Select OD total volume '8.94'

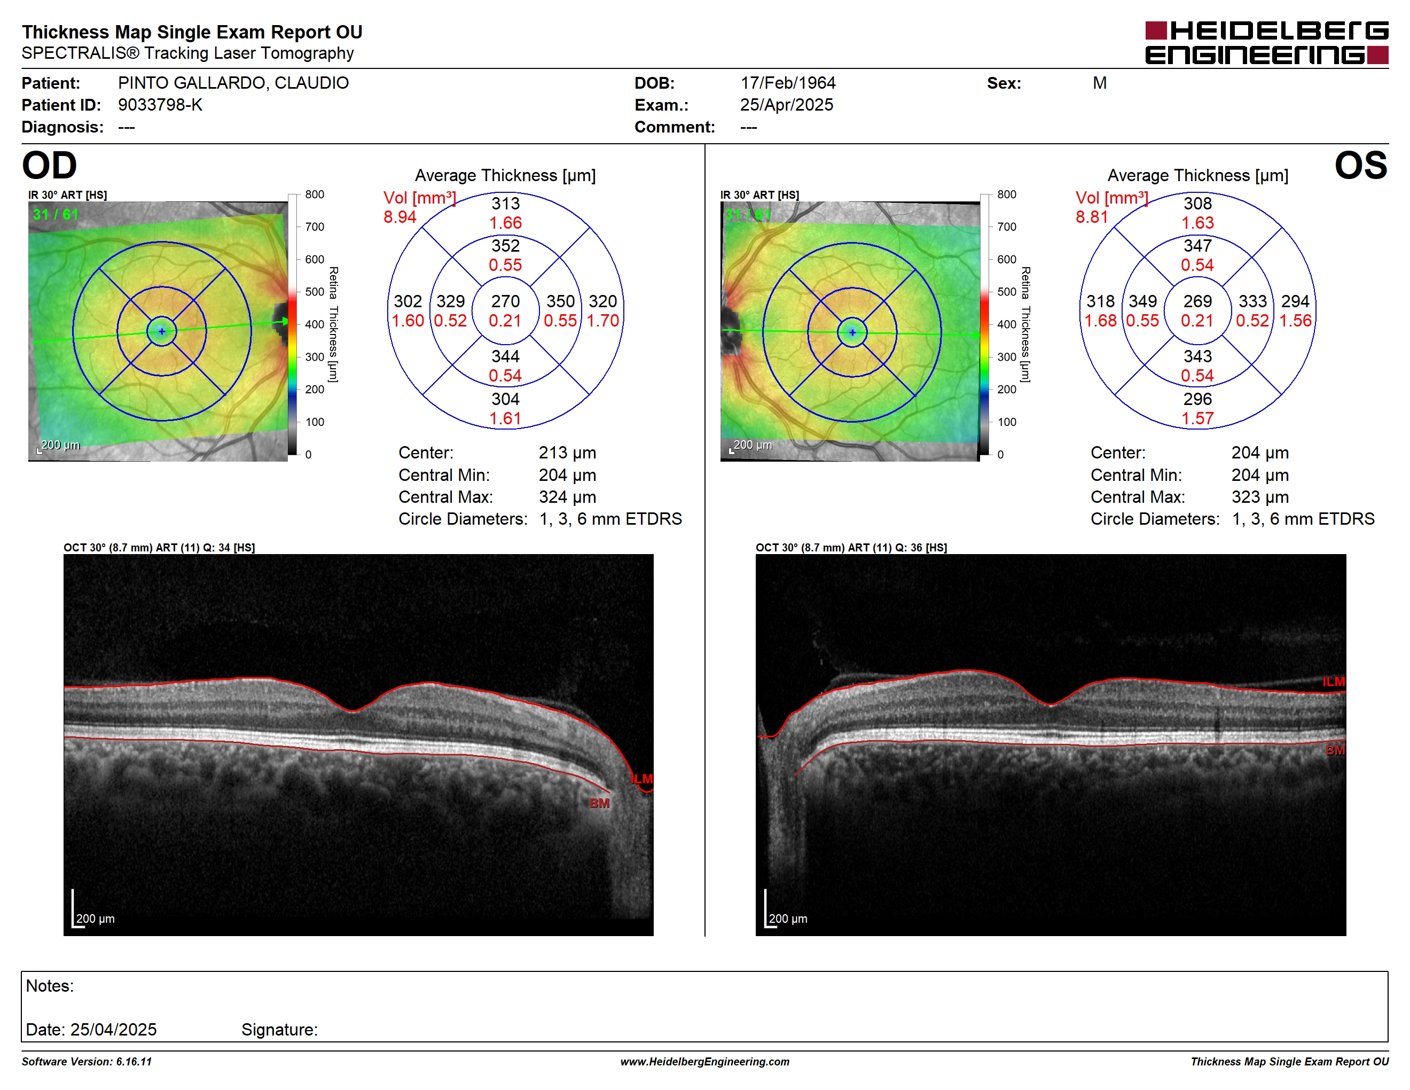pos(399,217)
